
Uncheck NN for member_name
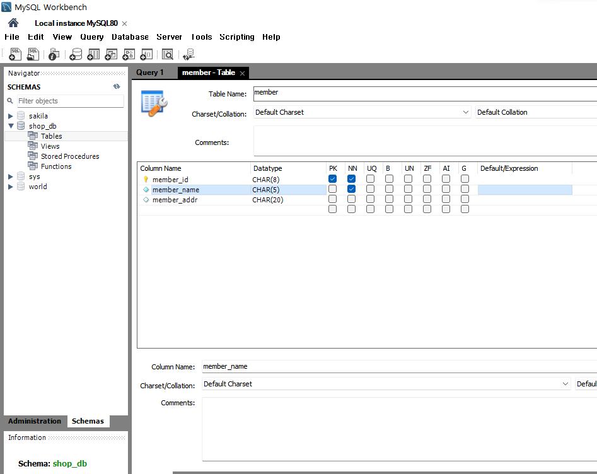(351, 189)
